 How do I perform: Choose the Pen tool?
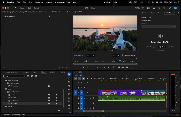[69, 94]
